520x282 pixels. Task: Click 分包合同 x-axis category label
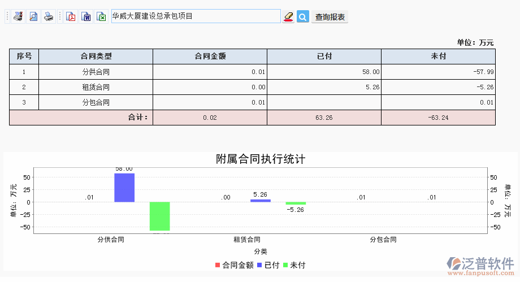(x=383, y=240)
